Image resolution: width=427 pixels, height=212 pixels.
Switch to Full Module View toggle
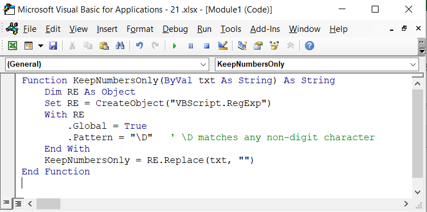(18, 203)
